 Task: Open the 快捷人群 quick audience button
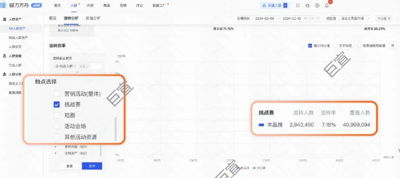click(x=275, y=5)
